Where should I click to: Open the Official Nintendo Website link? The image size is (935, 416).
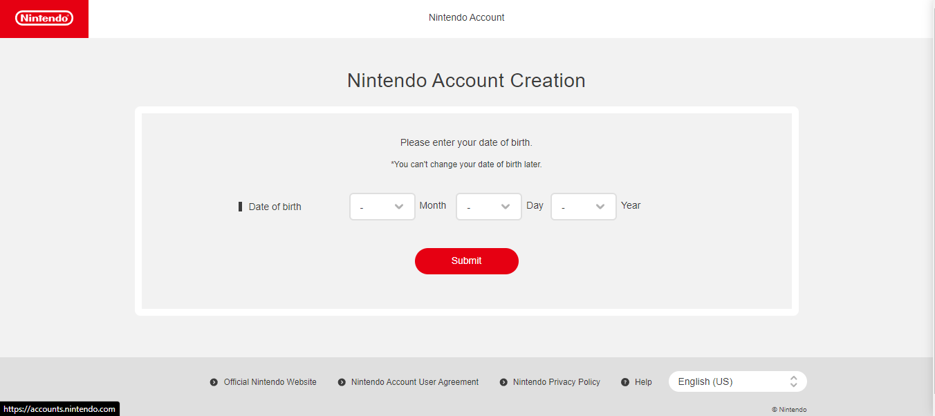(x=270, y=381)
